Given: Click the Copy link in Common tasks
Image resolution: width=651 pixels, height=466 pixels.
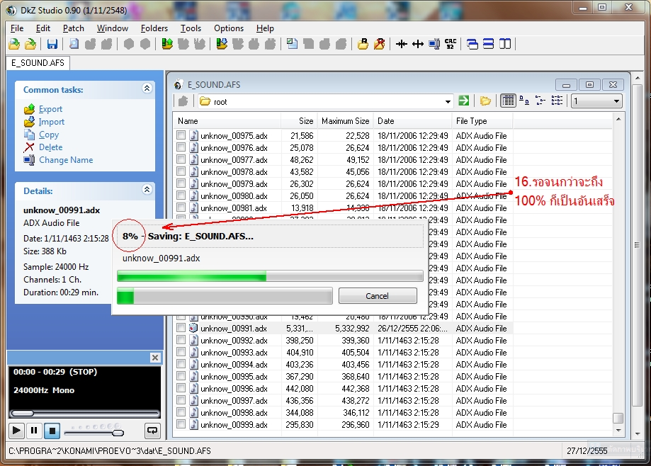Looking at the screenshot, I should 49,135.
